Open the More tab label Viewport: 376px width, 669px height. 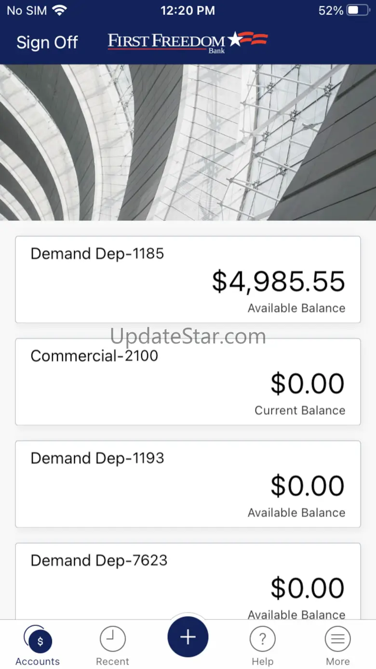337,661
